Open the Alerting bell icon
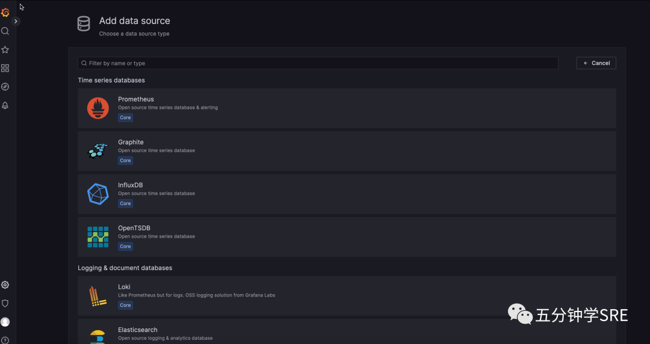Screen dimensions: 650x344 (5, 105)
